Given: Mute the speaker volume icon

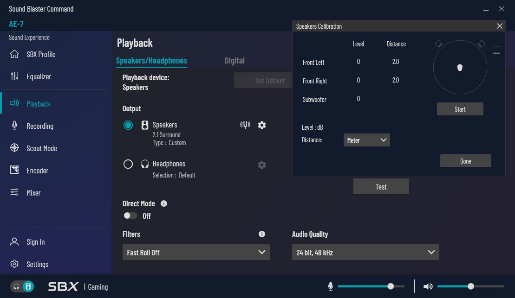Looking at the screenshot, I should click(428, 286).
